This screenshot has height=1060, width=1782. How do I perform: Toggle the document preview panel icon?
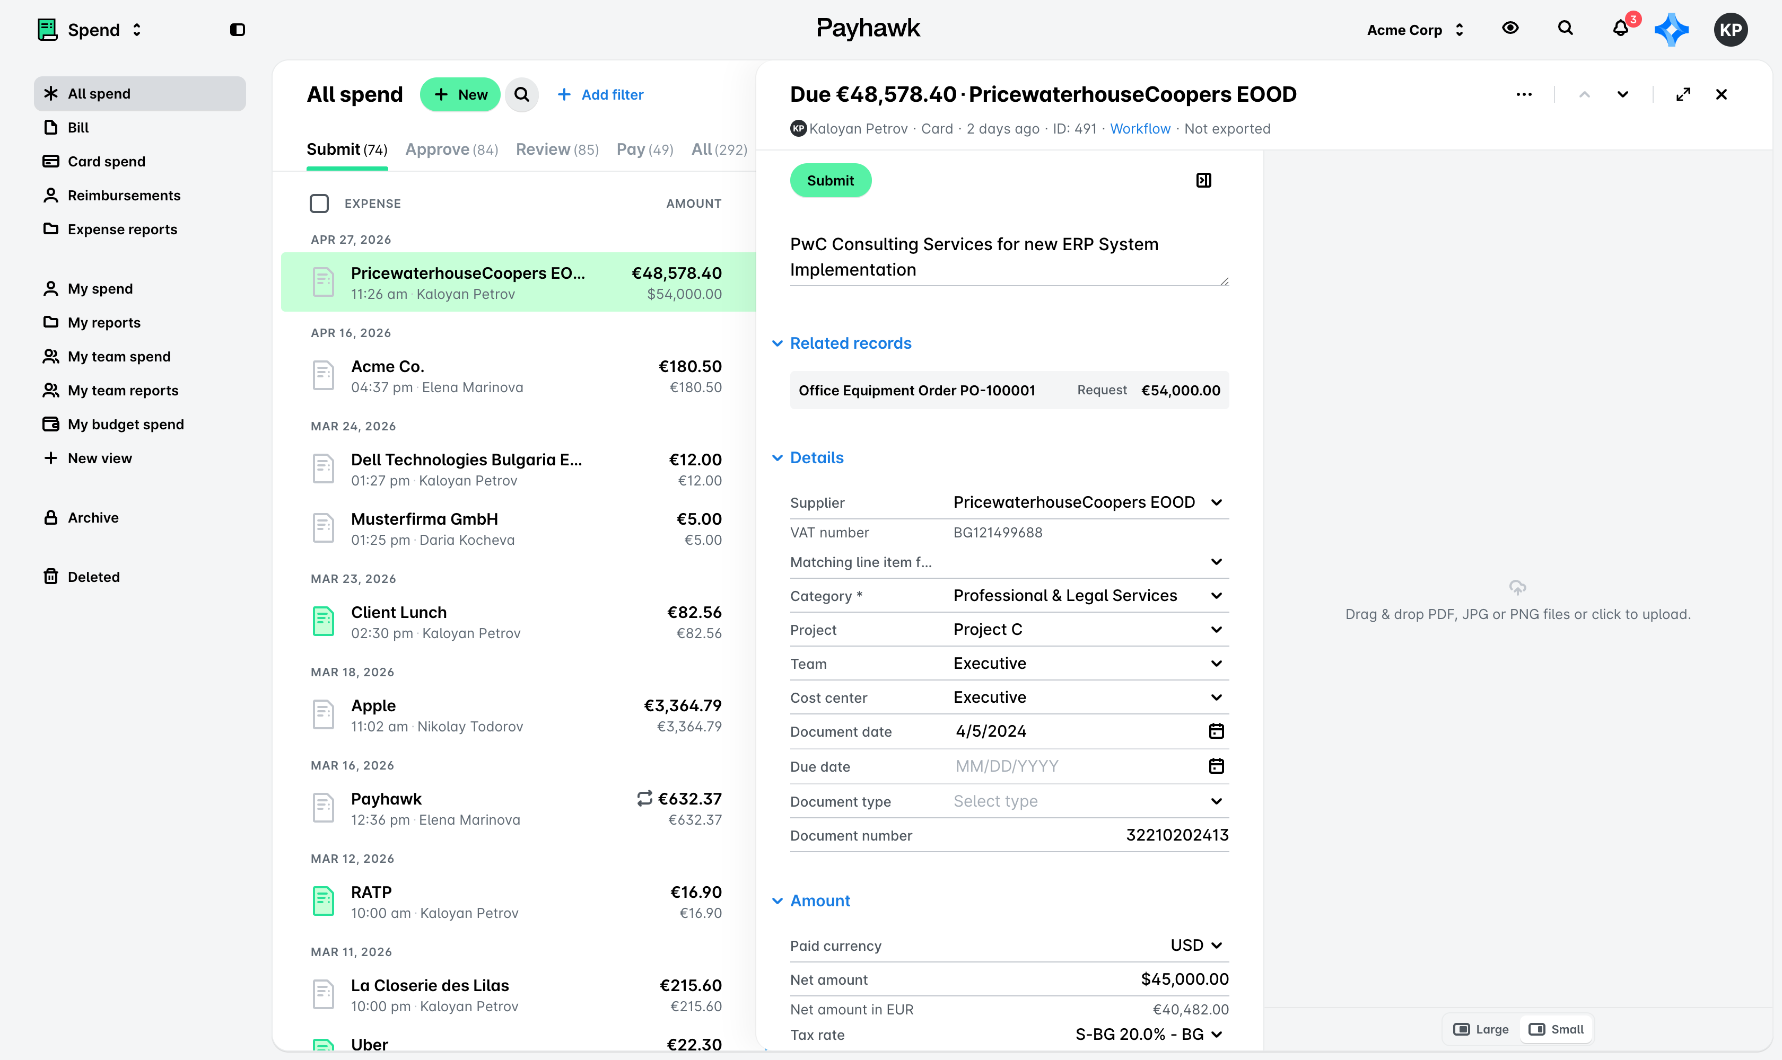tap(1204, 180)
